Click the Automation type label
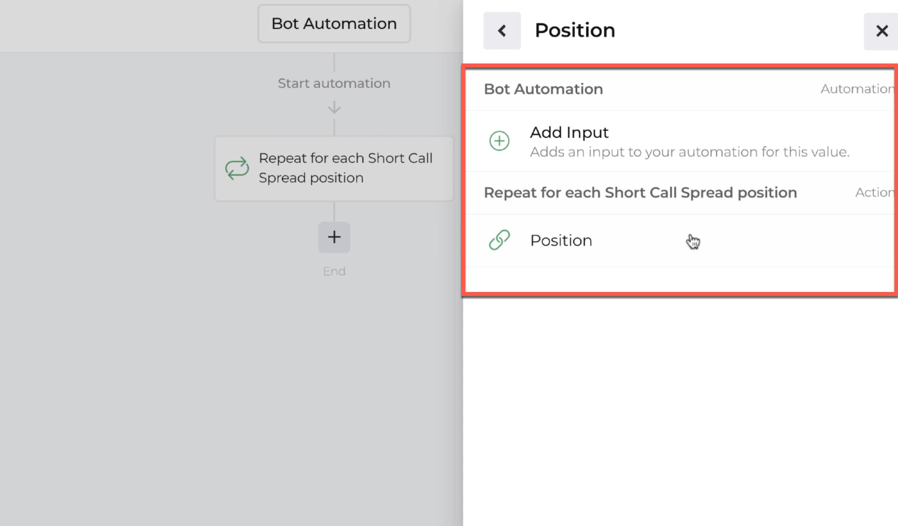Viewport: 898px width, 526px height. [x=857, y=89]
